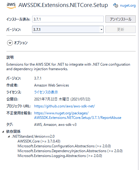Click the version value 3.7.1 in details

click(38, 78)
